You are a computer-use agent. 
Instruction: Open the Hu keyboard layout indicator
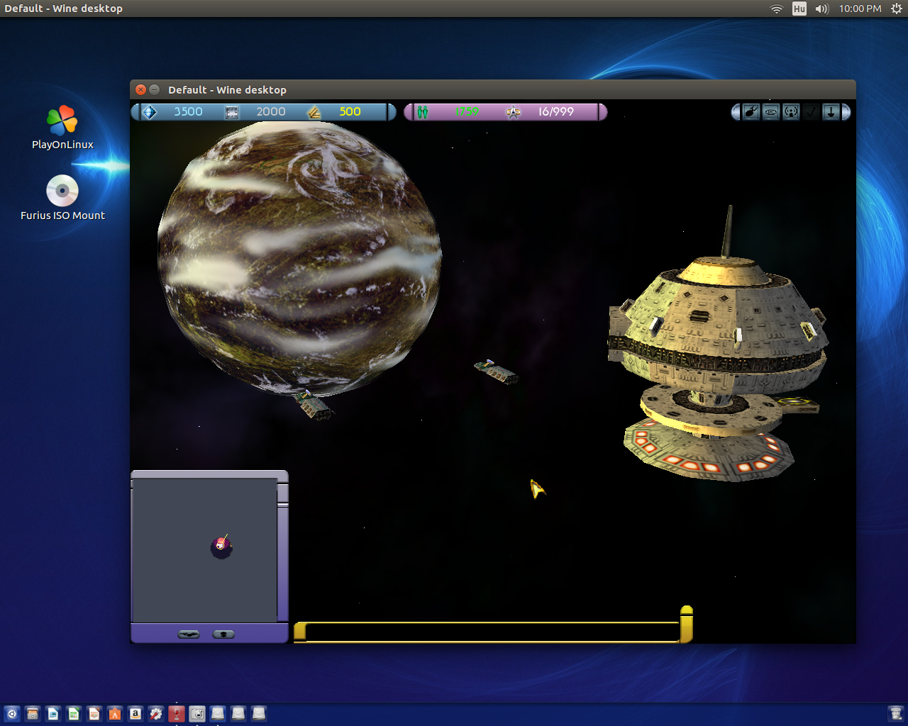tap(799, 9)
